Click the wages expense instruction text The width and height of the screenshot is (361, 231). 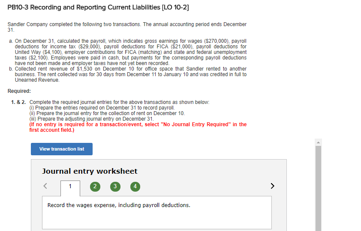(x=119, y=205)
